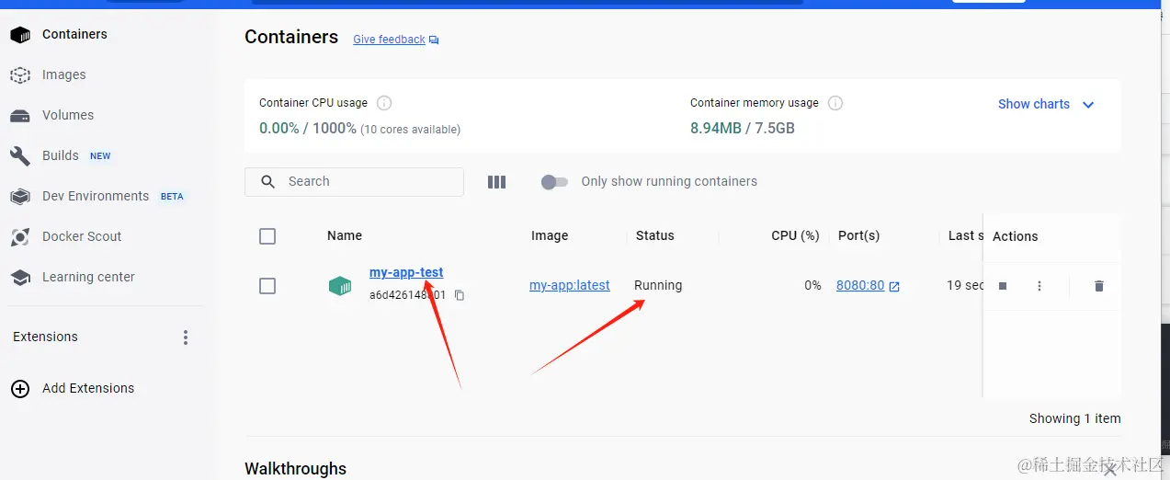Sort by the Status column header
The image size is (1170, 480).
tap(655, 235)
